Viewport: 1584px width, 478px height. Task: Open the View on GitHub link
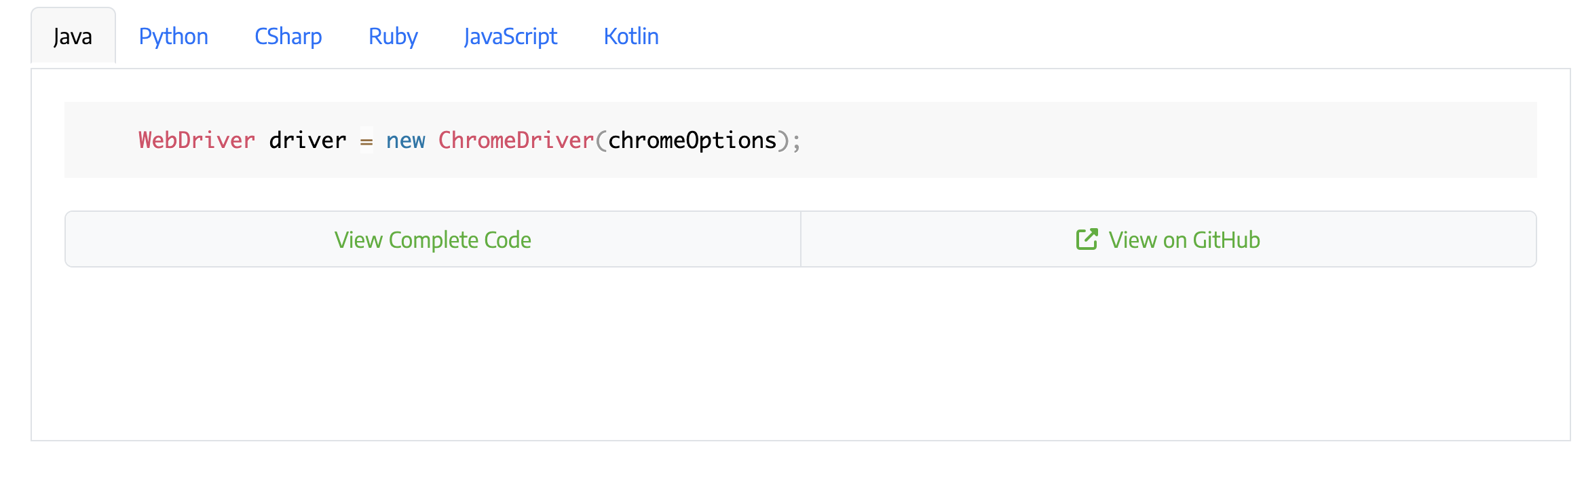(1169, 240)
